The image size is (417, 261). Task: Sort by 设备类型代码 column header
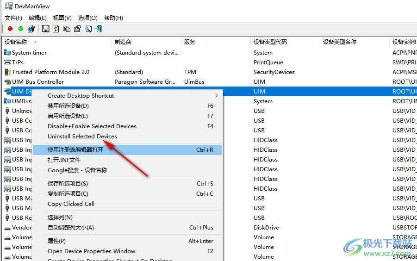(x=285, y=42)
